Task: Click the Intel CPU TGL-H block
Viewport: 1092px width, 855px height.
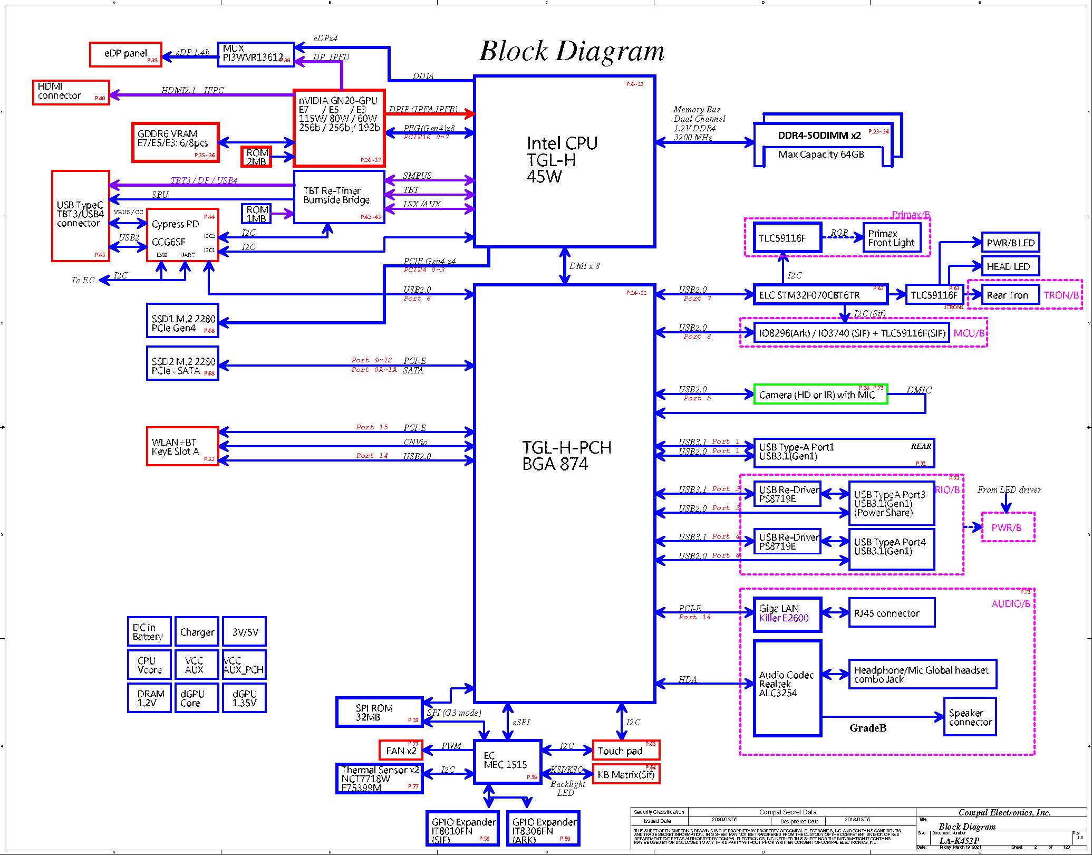Action: coord(564,161)
